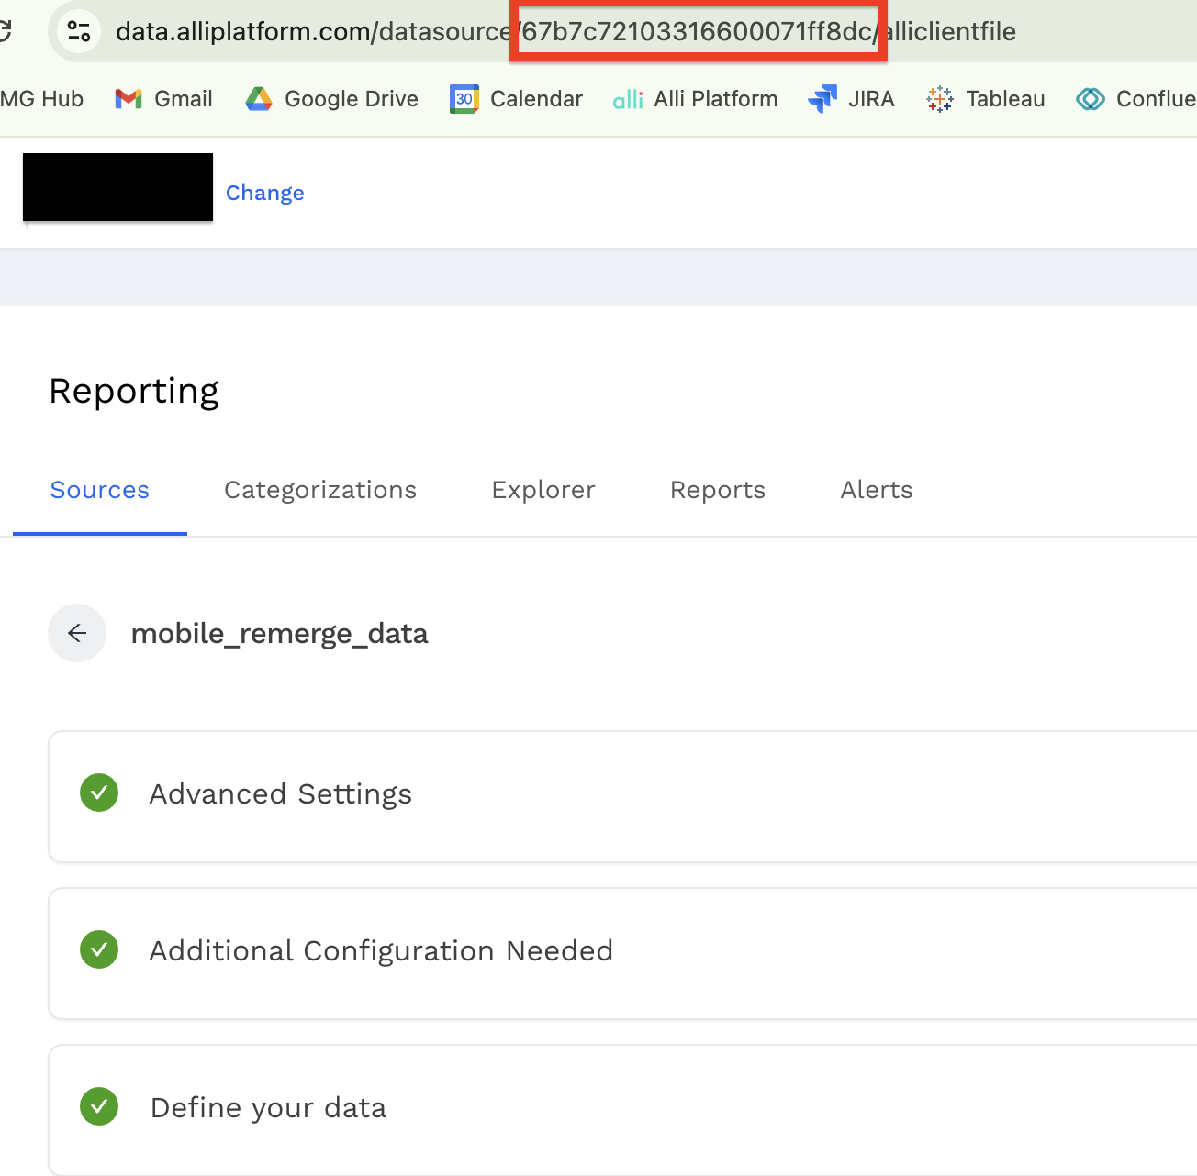The width and height of the screenshot is (1197, 1176).
Task: Toggle the Additional Configuration Needed checkmark
Action: click(x=99, y=949)
